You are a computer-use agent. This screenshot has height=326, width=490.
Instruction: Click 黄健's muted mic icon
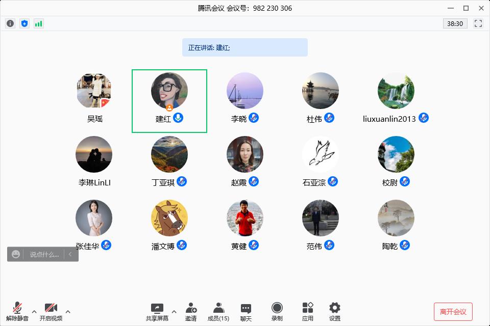[254, 245]
